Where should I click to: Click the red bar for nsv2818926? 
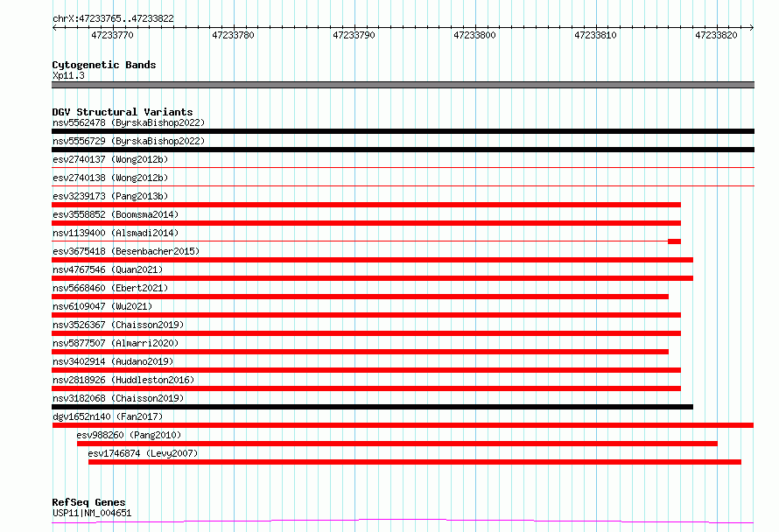(366, 388)
